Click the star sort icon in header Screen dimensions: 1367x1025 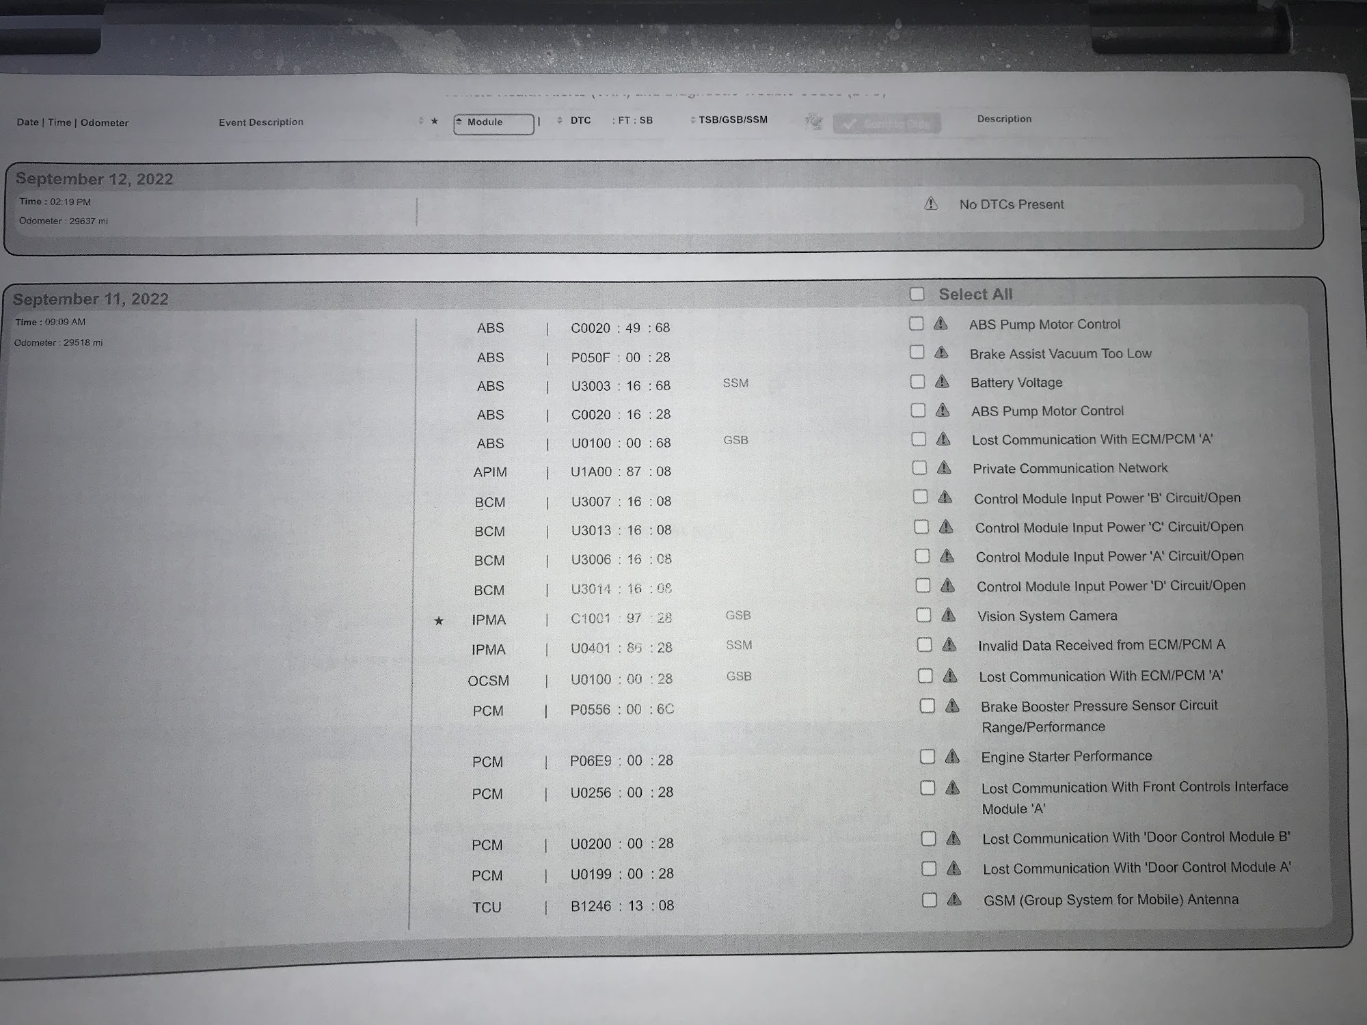pos(433,121)
